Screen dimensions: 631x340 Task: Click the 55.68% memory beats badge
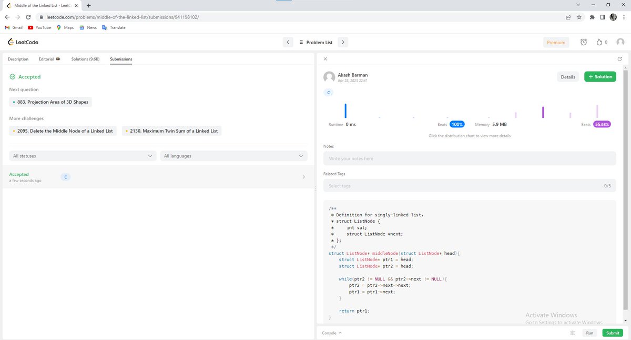[602, 125]
